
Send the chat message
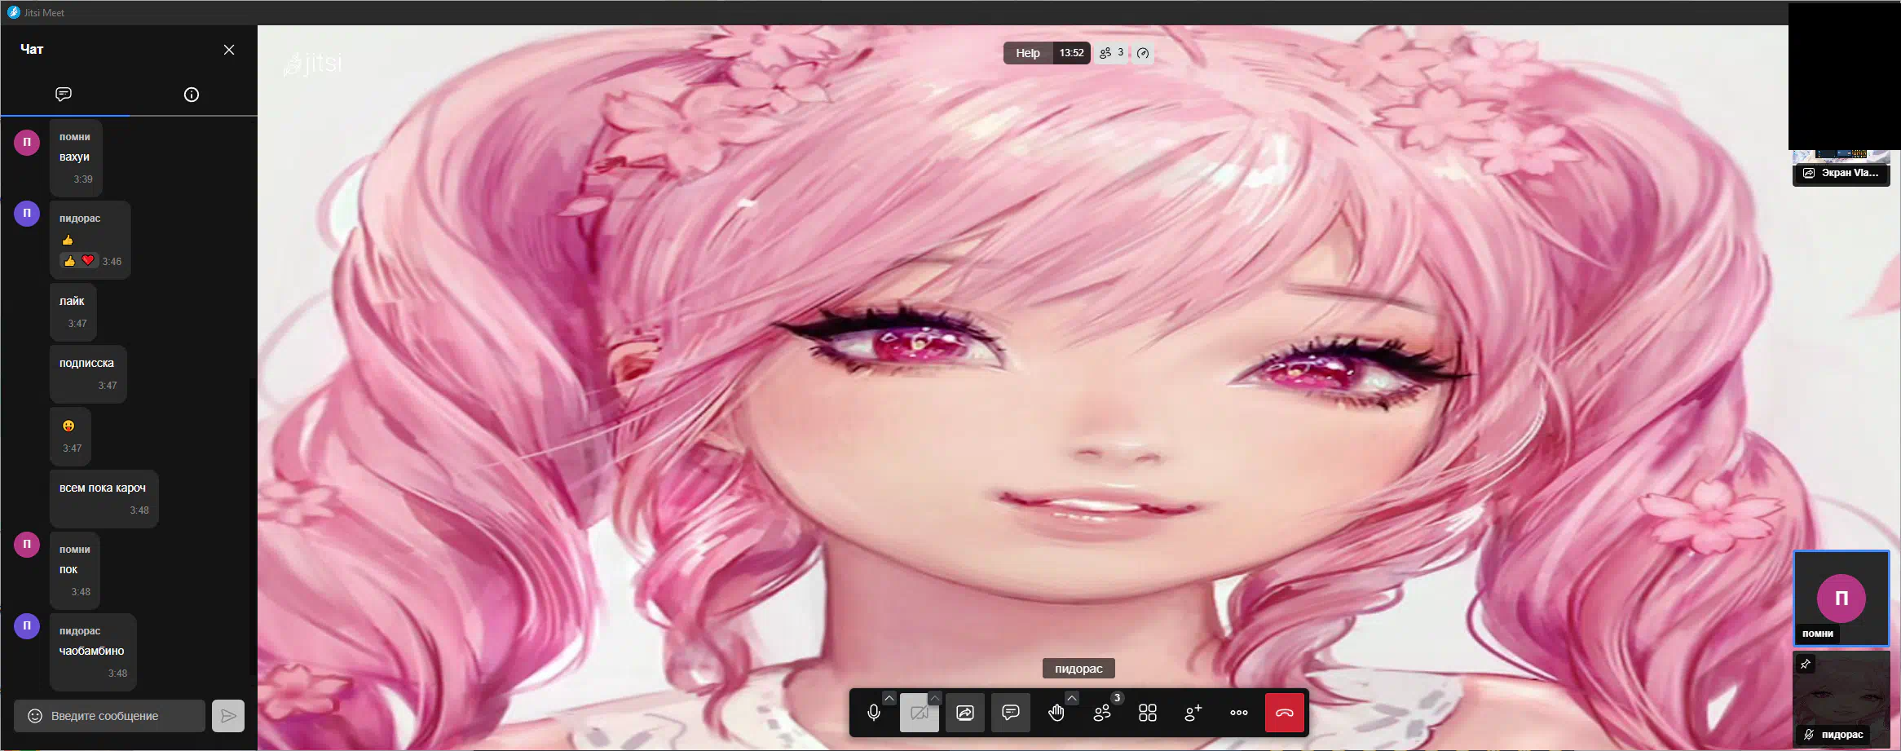(x=228, y=716)
